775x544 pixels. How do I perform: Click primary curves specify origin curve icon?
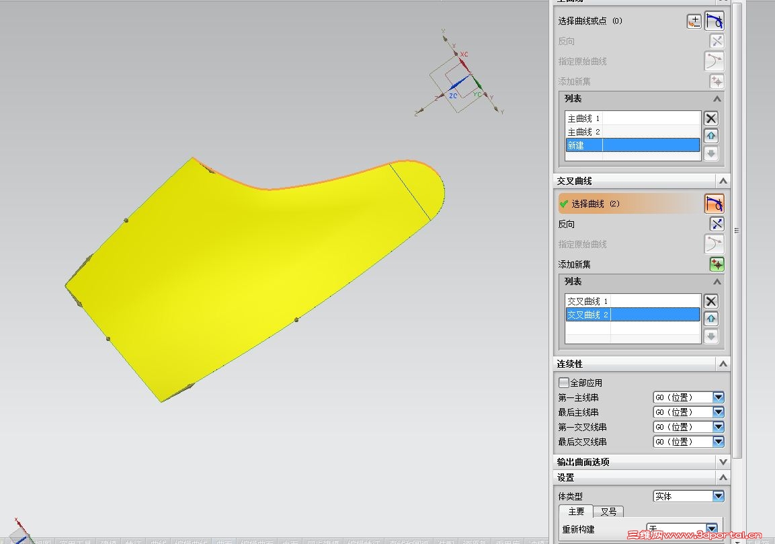pyautogui.click(x=715, y=61)
